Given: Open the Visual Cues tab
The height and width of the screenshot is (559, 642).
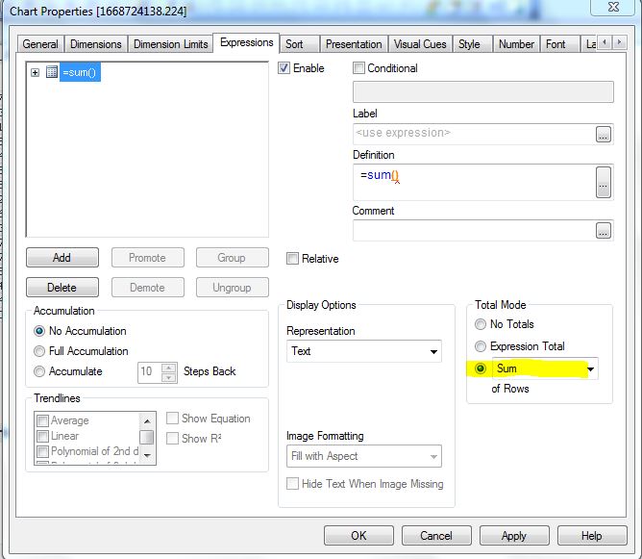Looking at the screenshot, I should tap(420, 44).
